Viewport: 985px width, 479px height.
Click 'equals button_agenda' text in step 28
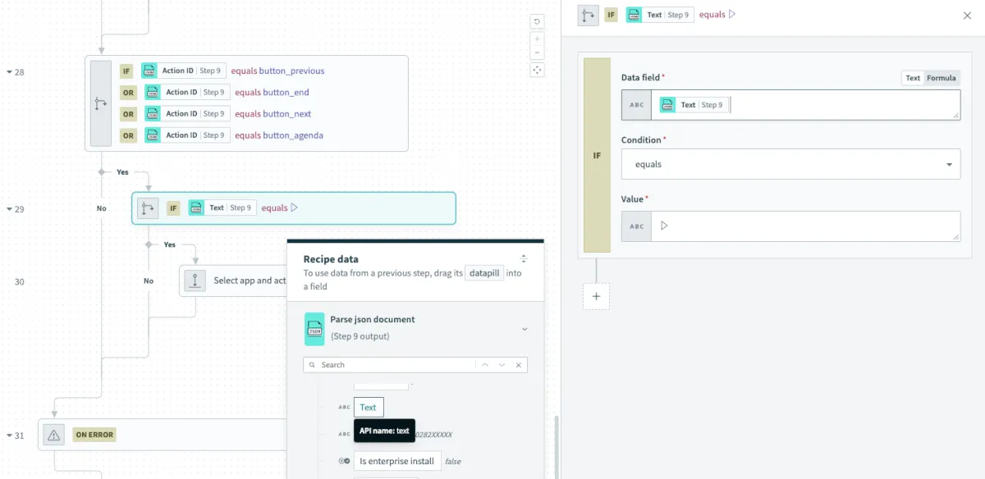pos(279,135)
